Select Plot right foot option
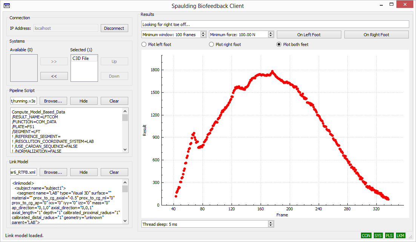This screenshot has width=416, height=242. [225, 44]
